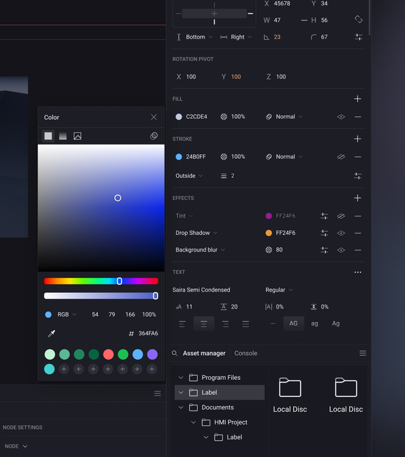The height and width of the screenshot is (457, 405).
Task: Remove the Drop Shadow effect
Action: click(x=358, y=233)
